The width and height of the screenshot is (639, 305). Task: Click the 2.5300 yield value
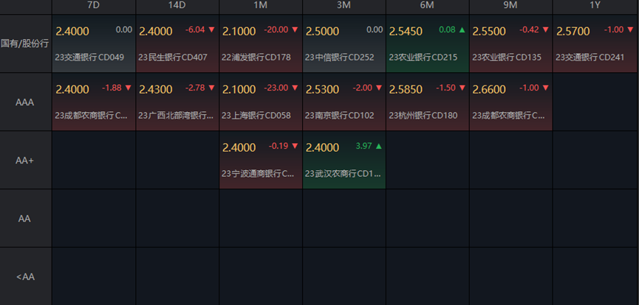(x=322, y=89)
